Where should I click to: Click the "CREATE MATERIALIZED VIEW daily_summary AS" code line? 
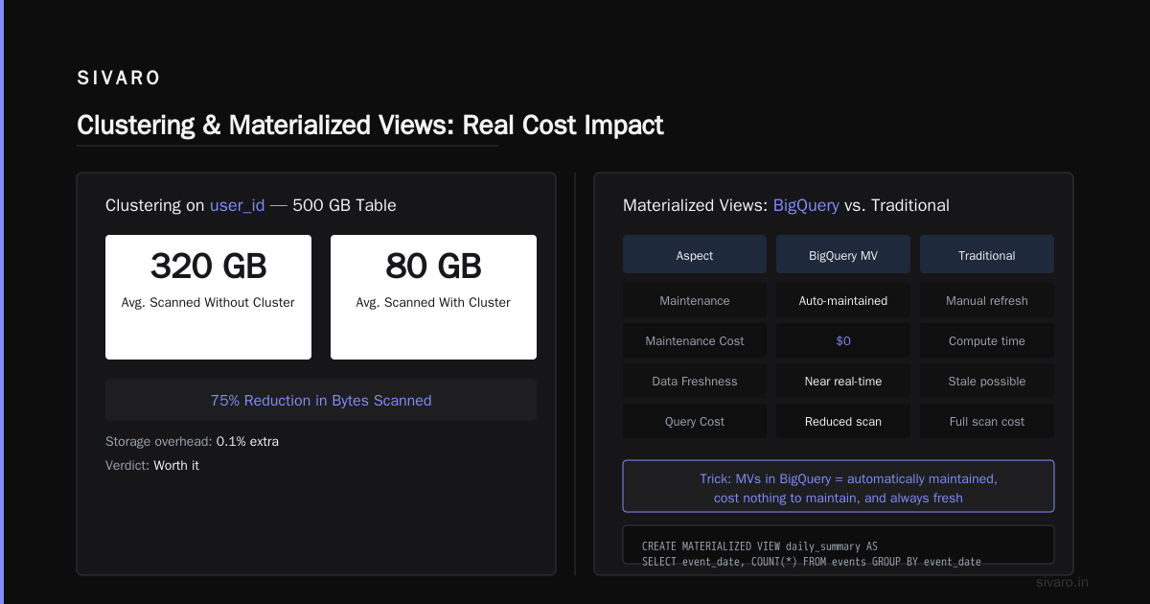click(x=760, y=546)
